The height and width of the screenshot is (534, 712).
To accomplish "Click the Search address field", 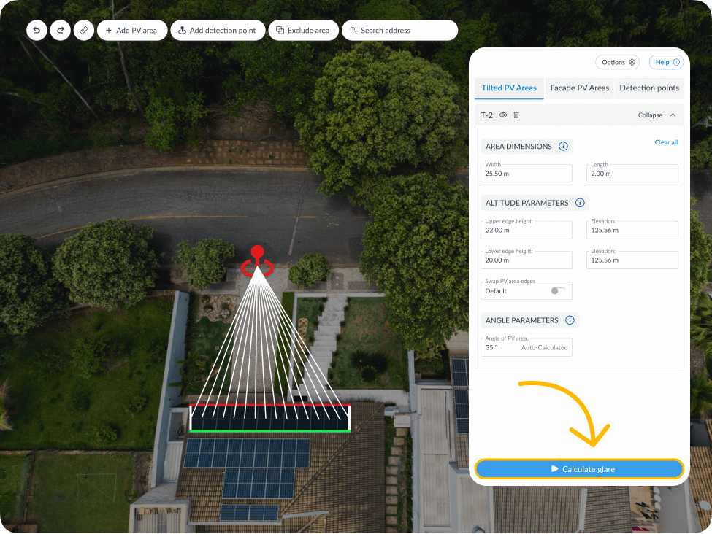I will [399, 31].
